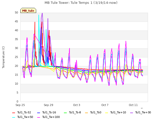This screenshot has height=122, width=163.
Task: Click the 50 y-axis tick label
Action: pos(16,12)
